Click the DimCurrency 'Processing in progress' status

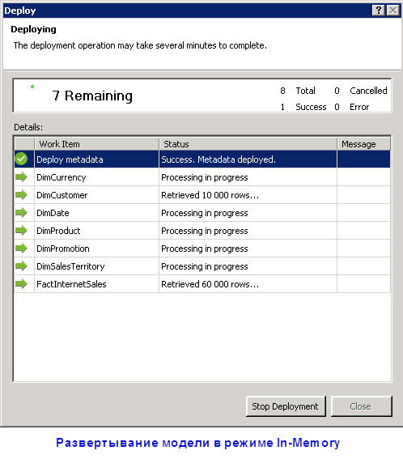pos(248,177)
